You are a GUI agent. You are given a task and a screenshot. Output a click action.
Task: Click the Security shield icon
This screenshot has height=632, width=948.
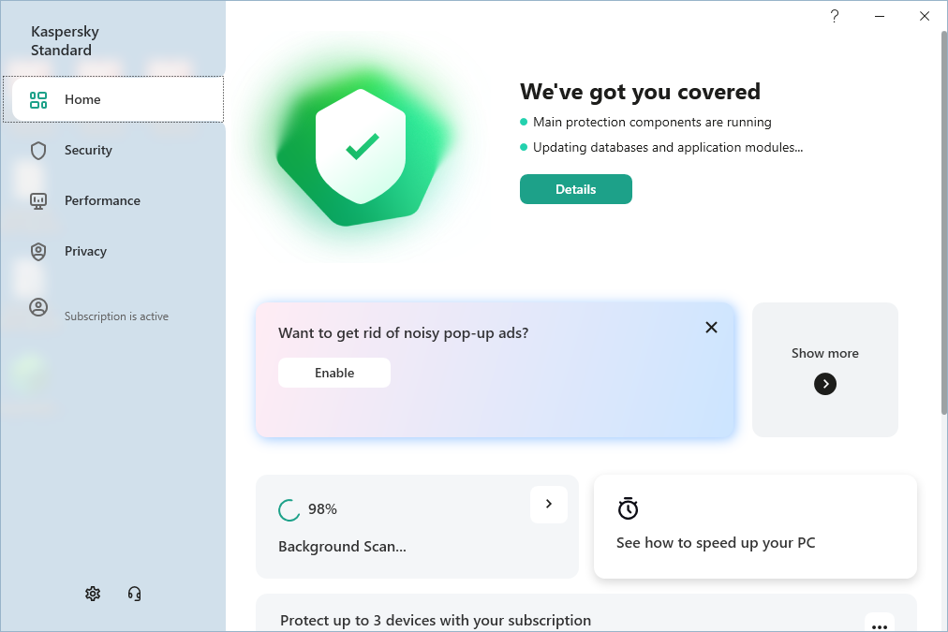38,151
